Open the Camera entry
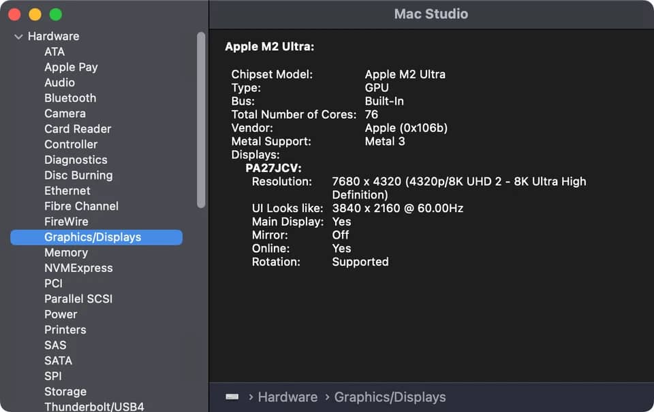The height and width of the screenshot is (412, 654). coord(65,113)
